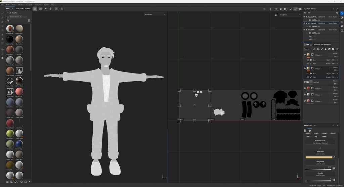
Task: Click the filter icon in Assets panel
Action: pos(8,20)
